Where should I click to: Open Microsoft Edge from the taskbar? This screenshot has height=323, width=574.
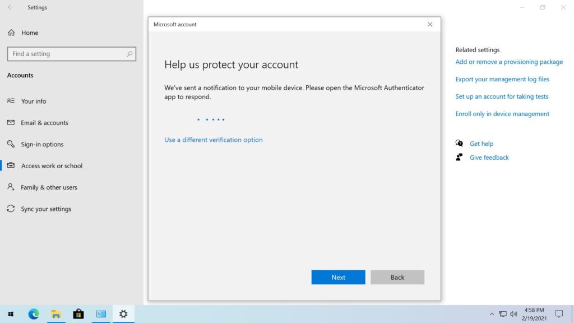34,314
